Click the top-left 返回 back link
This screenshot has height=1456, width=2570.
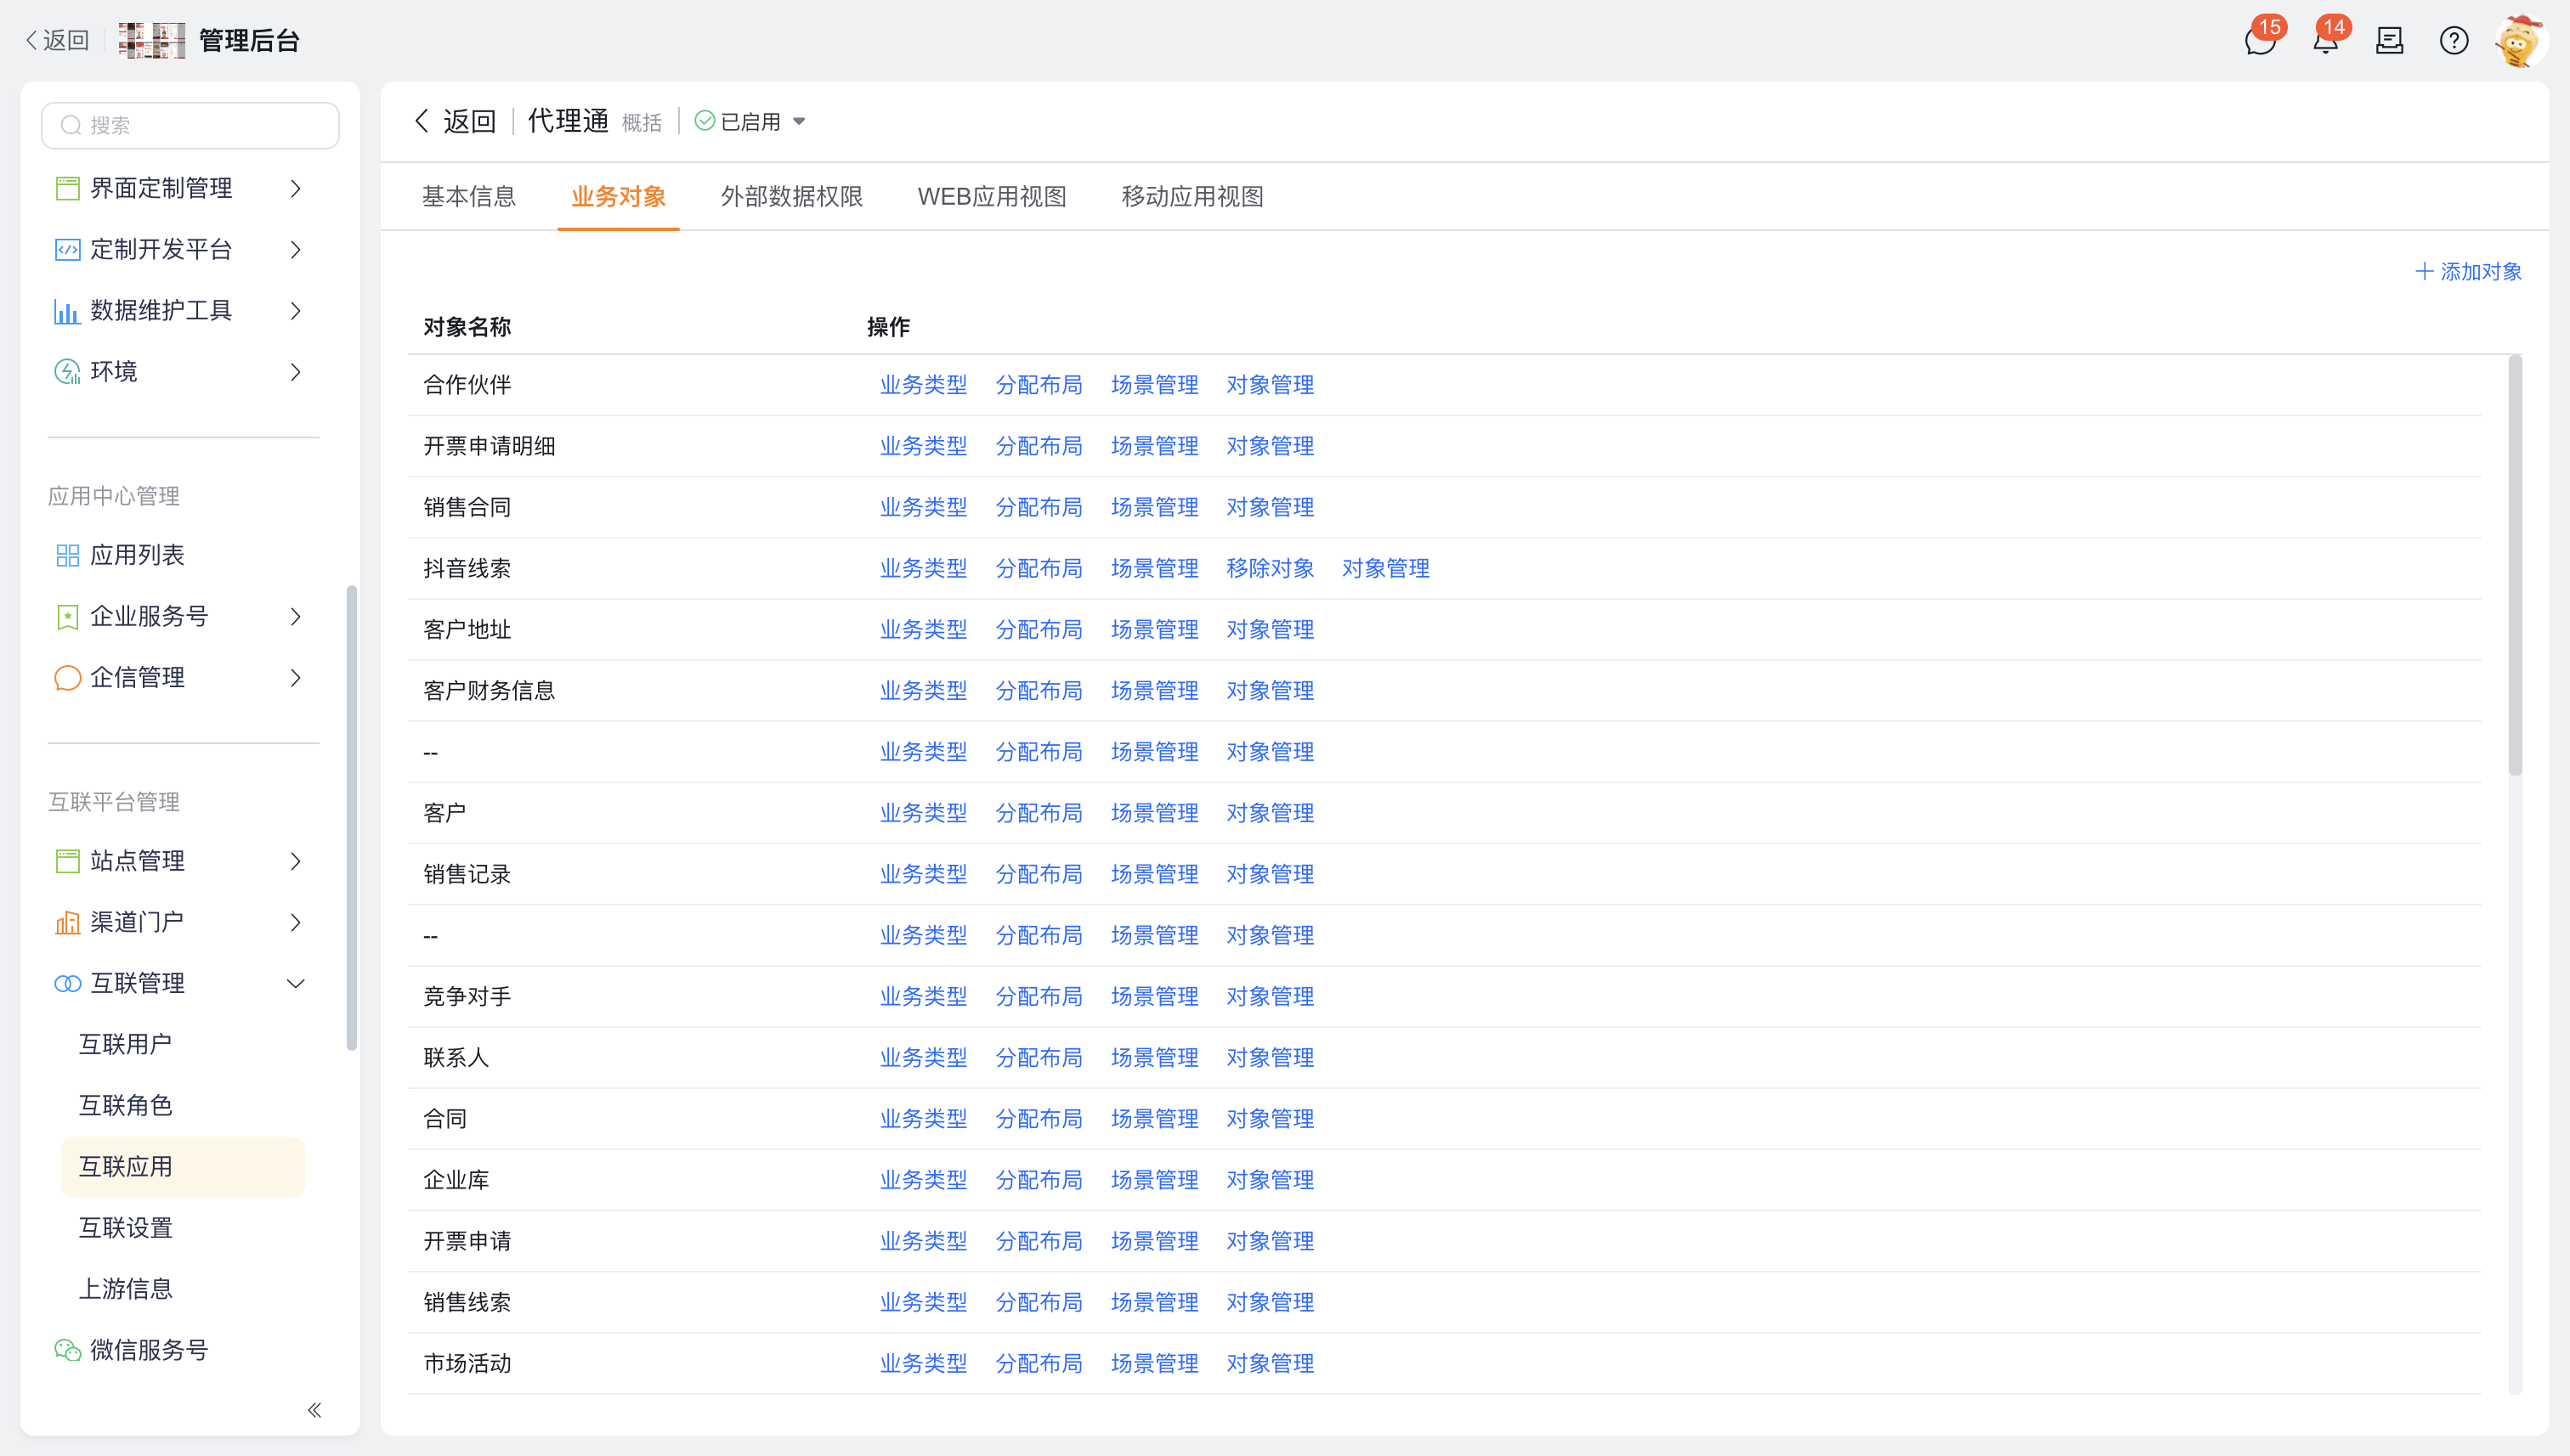pos(57,41)
